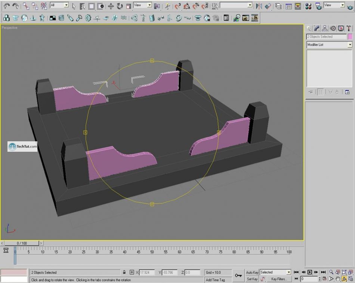This screenshot has height=283, width=355.
Task: Activate the Select and Rotate tool
Action: 120,6
